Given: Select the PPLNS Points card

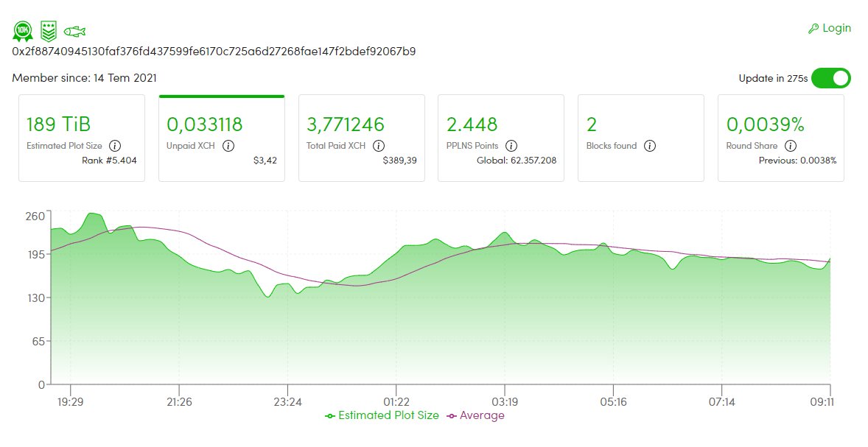Looking at the screenshot, I should point(501,138).
